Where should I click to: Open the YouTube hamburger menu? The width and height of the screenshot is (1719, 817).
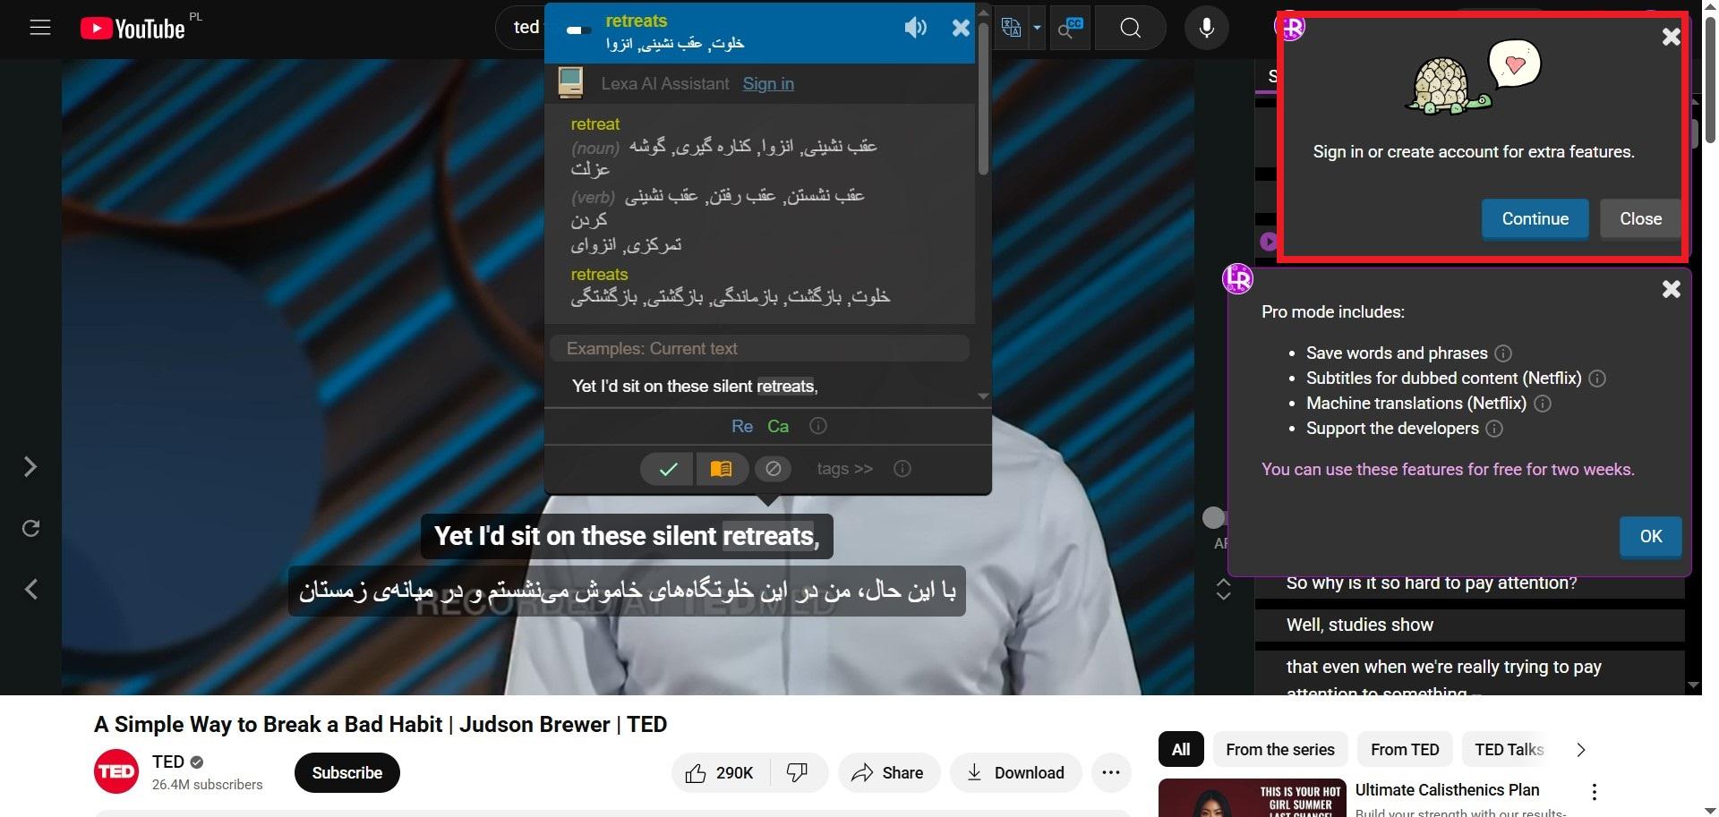coord(40,28)
